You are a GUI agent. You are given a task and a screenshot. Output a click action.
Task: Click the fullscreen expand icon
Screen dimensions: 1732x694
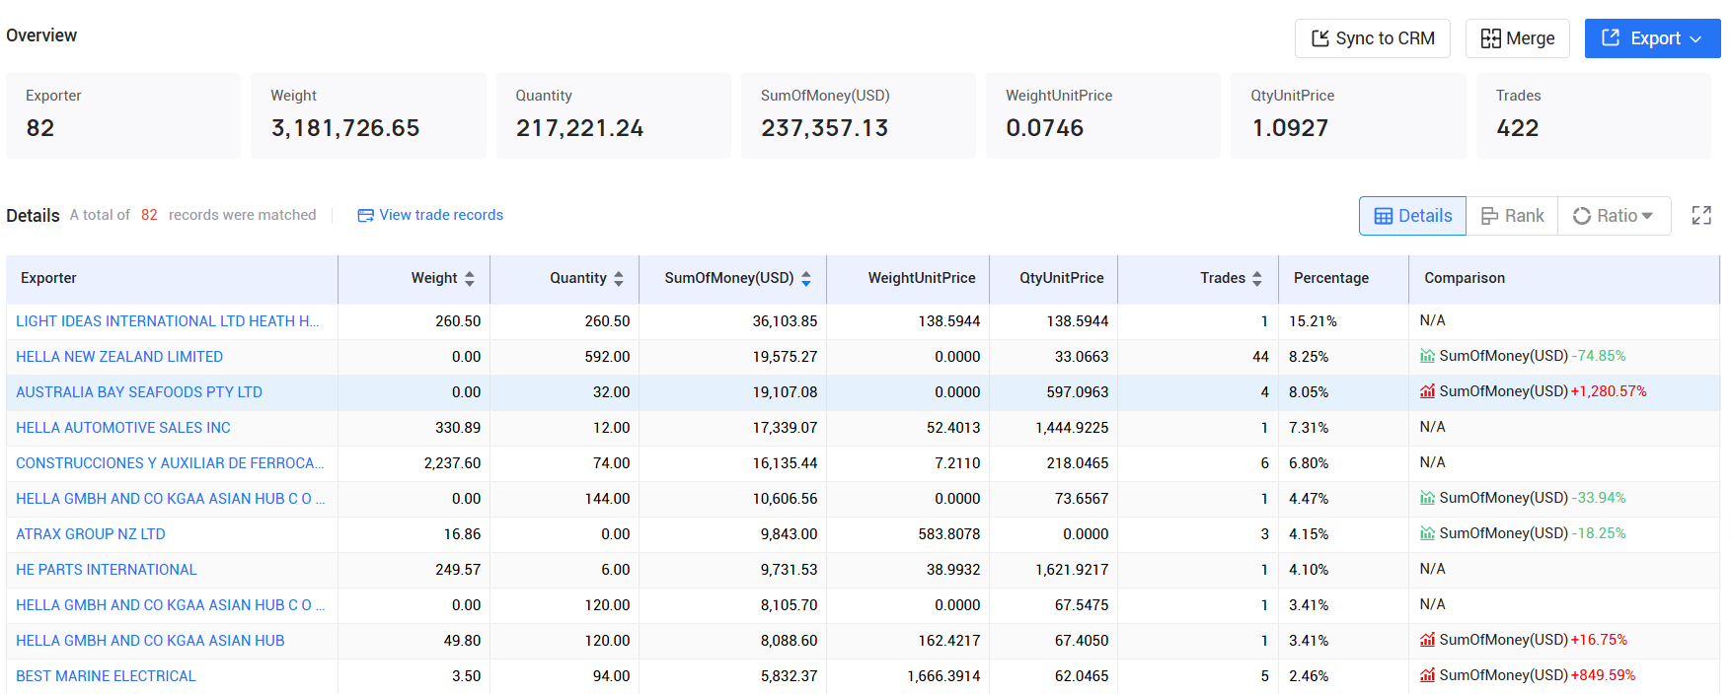point(1701,215)
